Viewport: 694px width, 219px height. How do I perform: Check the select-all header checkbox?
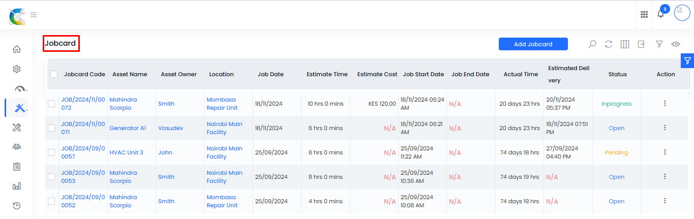click(x=54, y=74)
